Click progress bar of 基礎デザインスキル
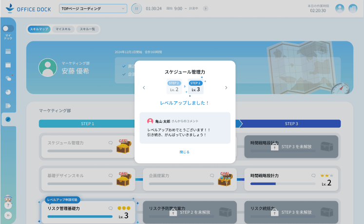364x224 pixels. tap(80, 184)
